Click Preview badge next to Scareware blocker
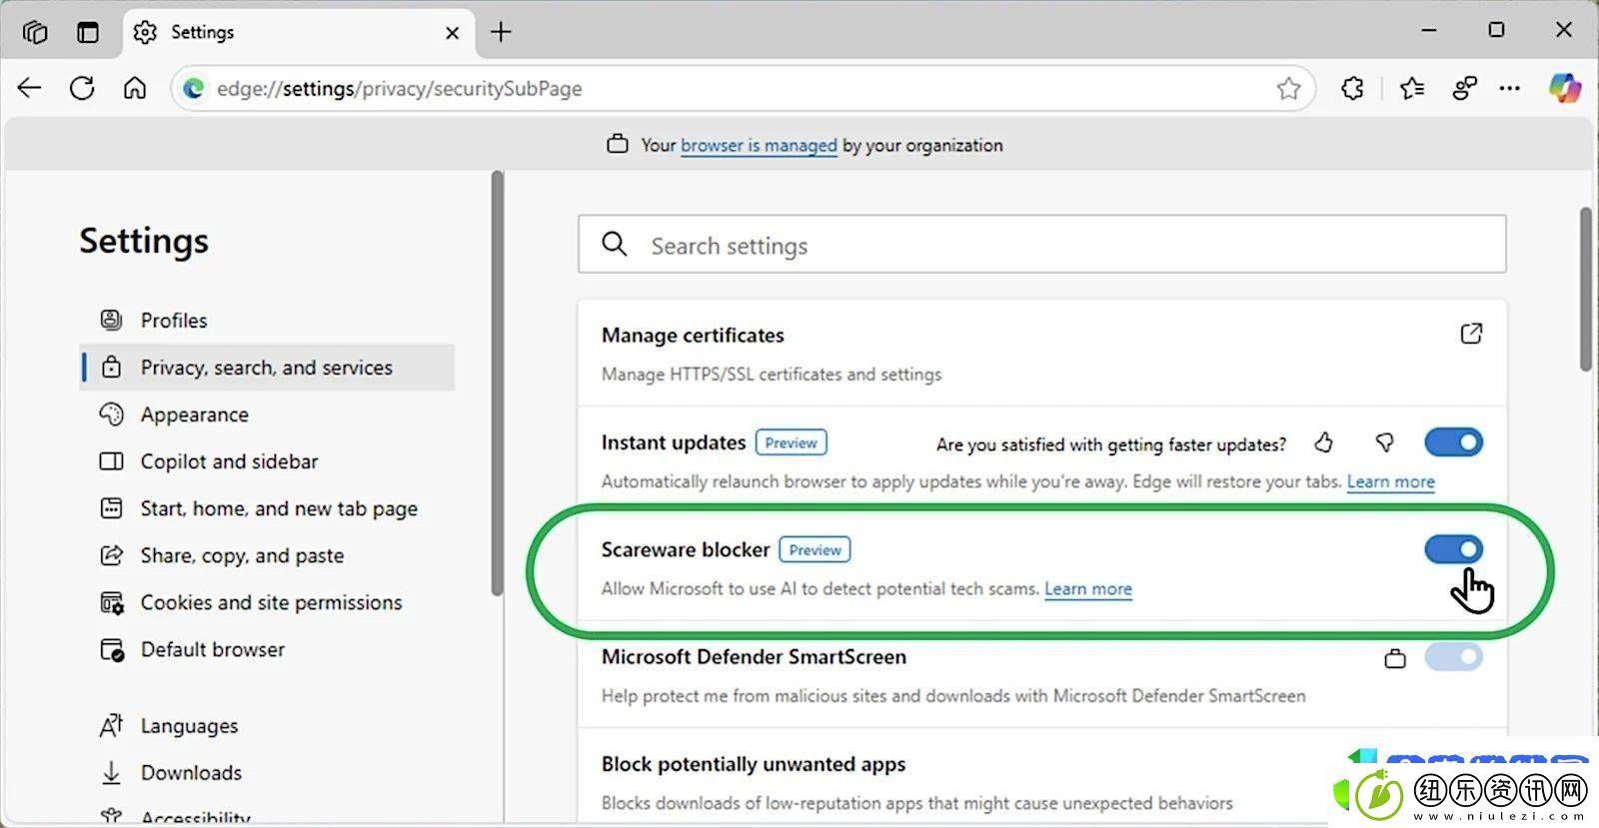This screenshot has width=1599, height=828. 815,549
